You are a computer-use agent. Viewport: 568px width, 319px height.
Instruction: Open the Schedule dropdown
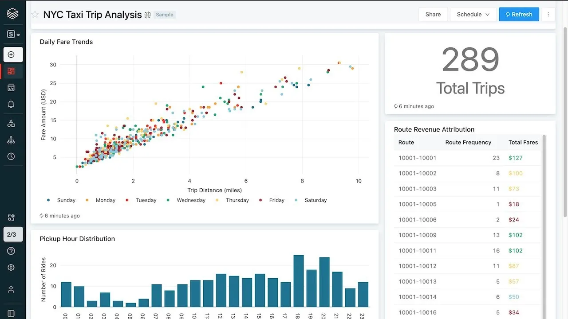click(x=473, y=14)
